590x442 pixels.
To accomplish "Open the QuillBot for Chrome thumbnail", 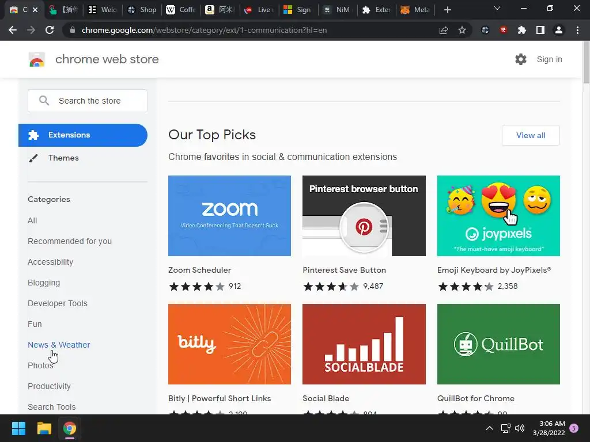I will pos(498,344).
